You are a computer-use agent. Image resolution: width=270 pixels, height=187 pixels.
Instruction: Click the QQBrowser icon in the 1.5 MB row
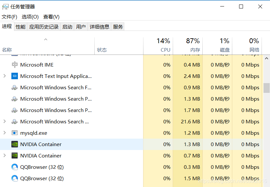(15, 178)
